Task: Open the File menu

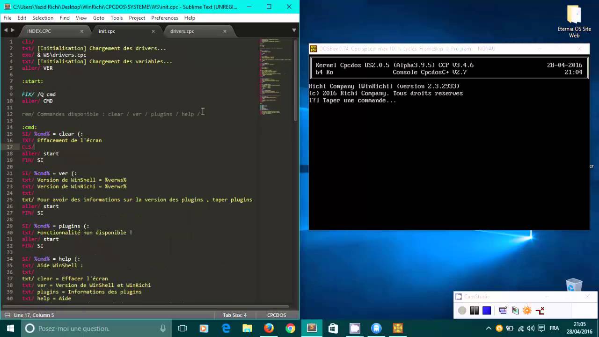Action: point(7,18)
